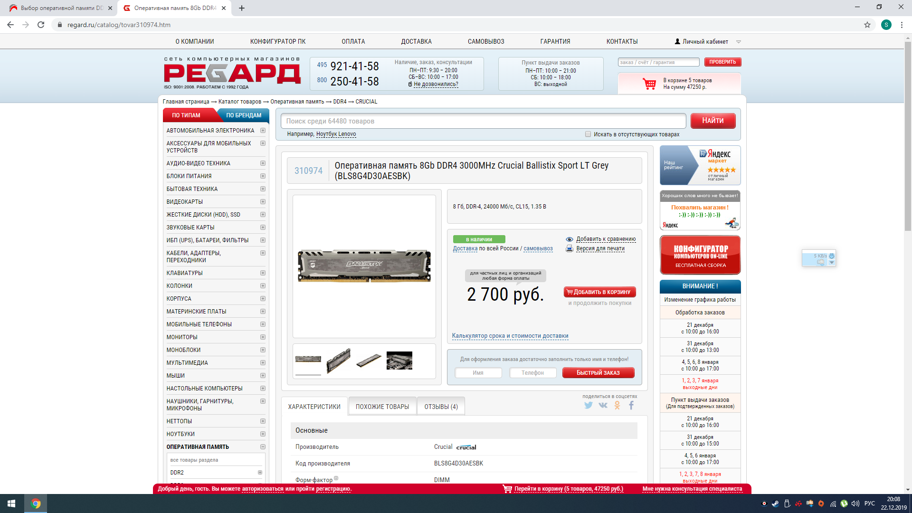Open Личный кабинет dropdown arrow
The image size is (912, 513).
coord(739,42)
